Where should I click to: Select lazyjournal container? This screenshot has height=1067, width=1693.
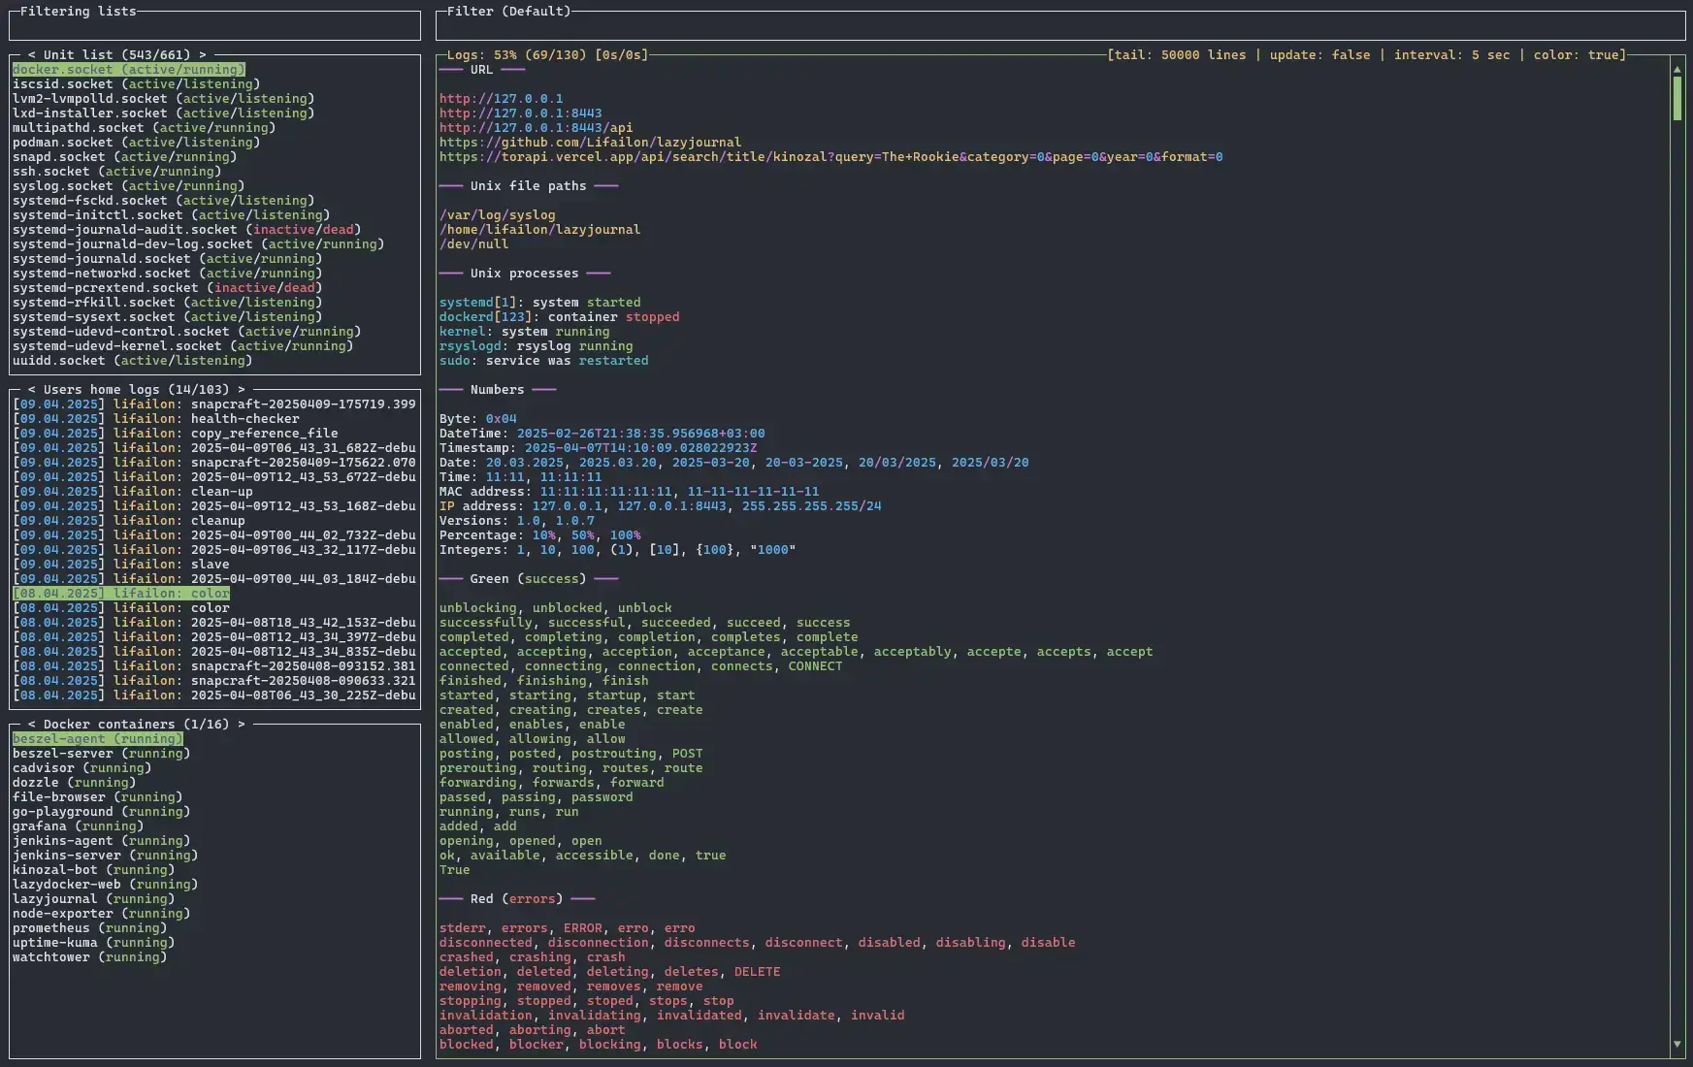(94, 899)
